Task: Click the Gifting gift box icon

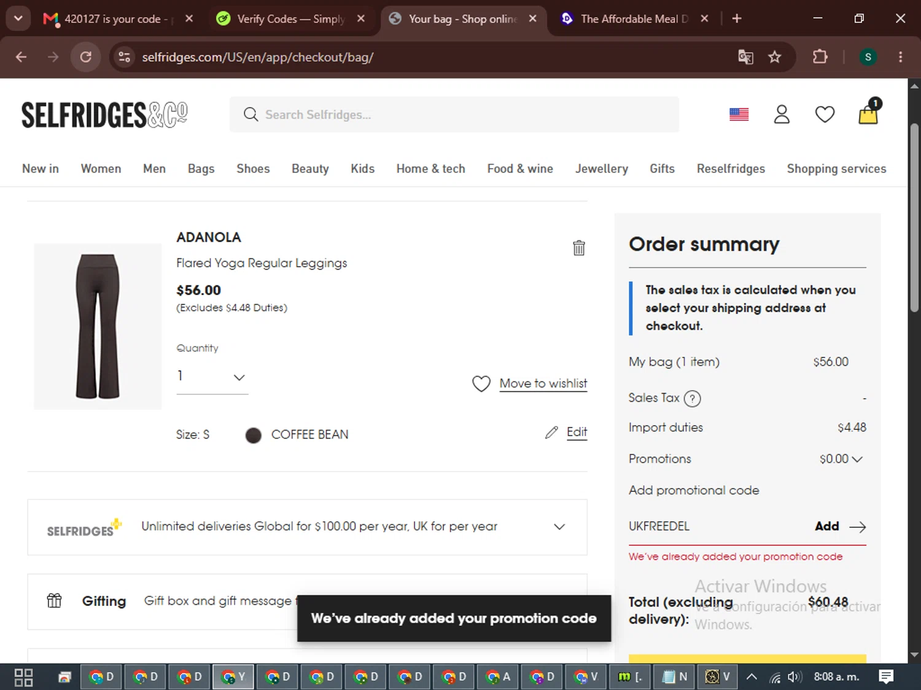Action: point(55,600)
